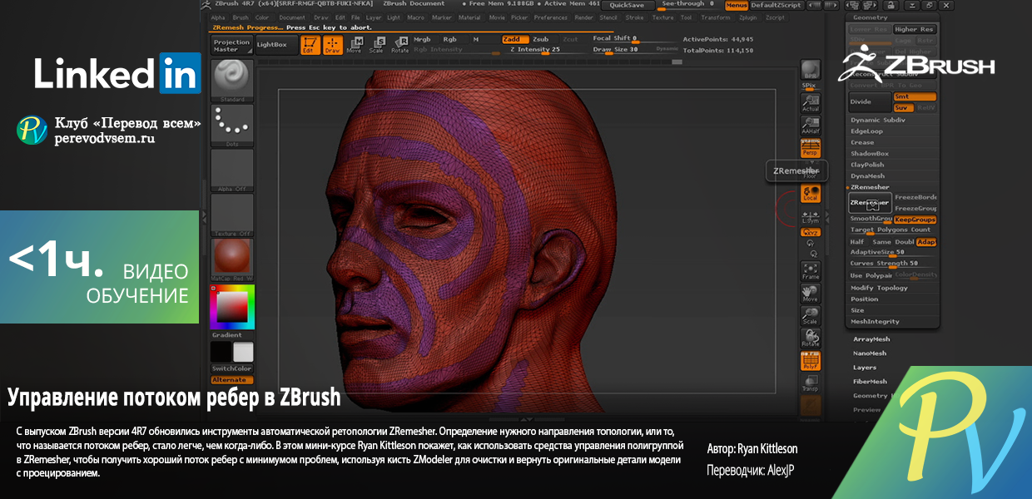1032x499 pixels.
Task: Toggle M material mode
Action: point(476,39)
